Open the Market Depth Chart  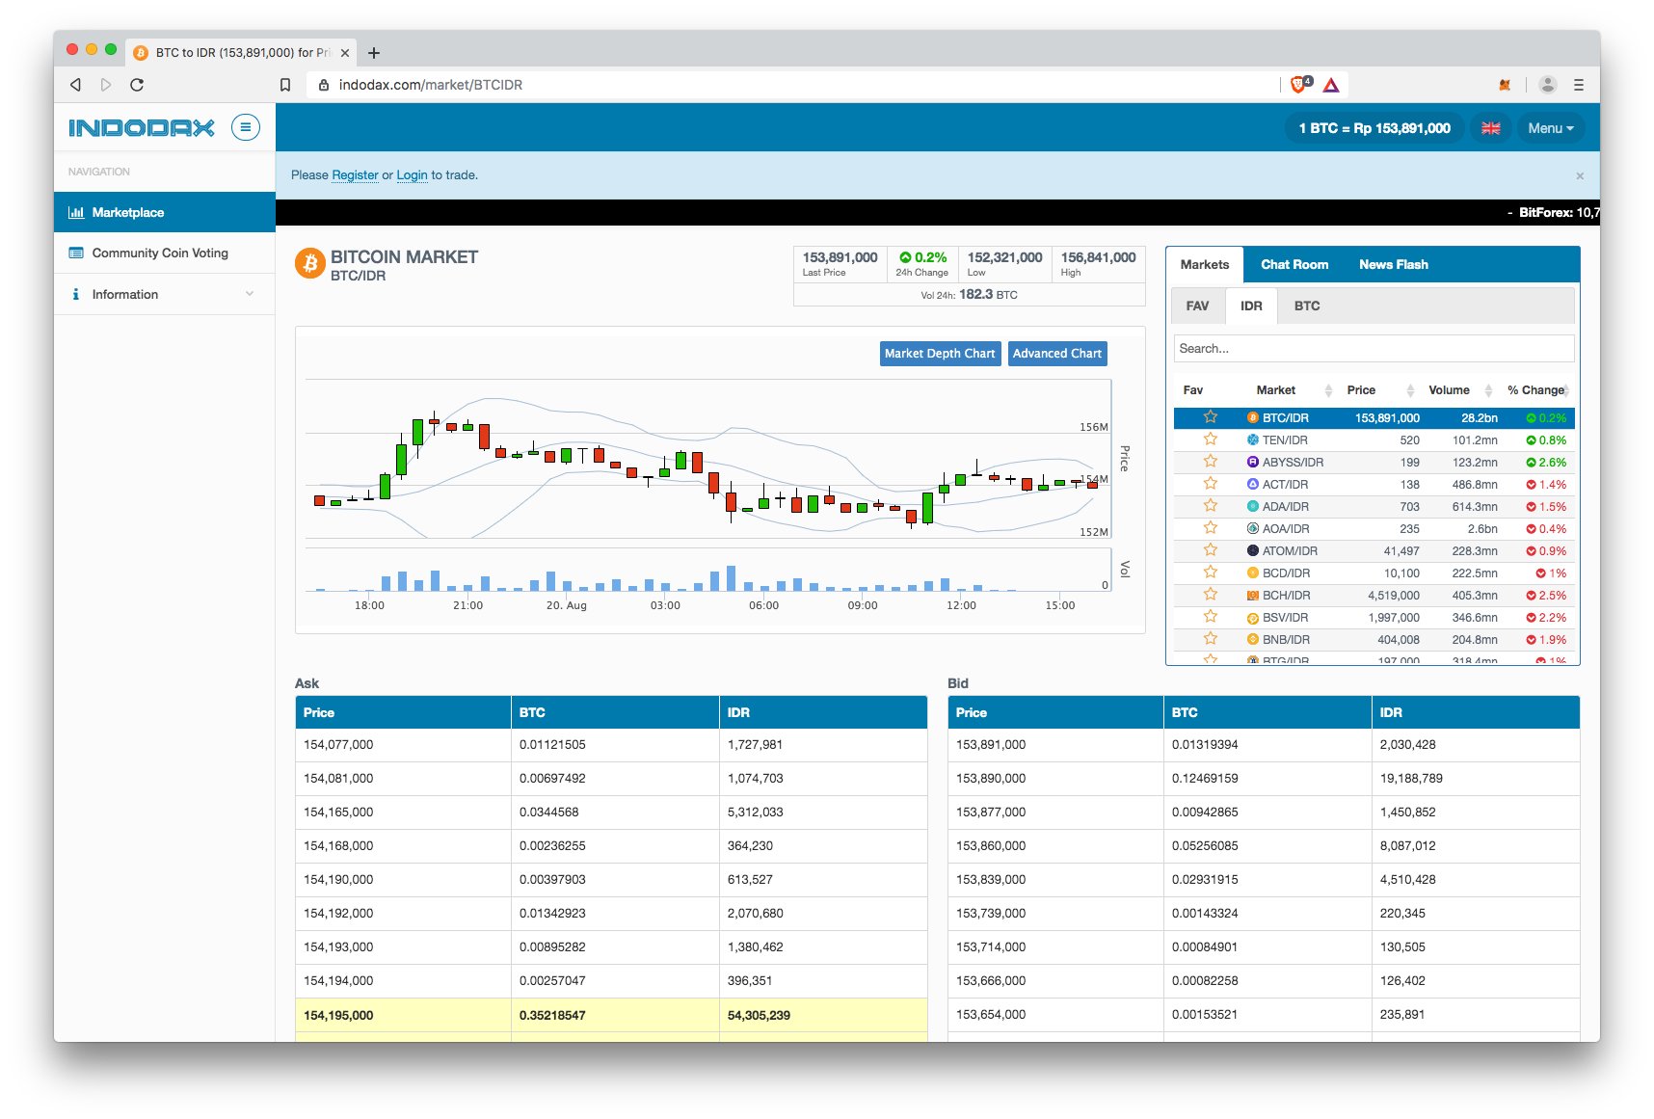[x=940, y=354]
